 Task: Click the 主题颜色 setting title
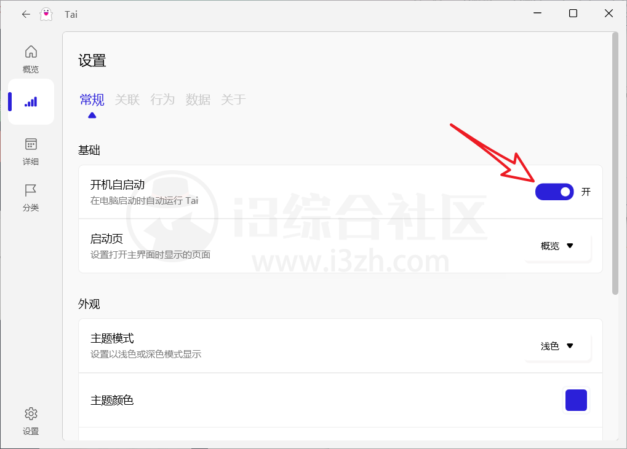tap(112, 400)
